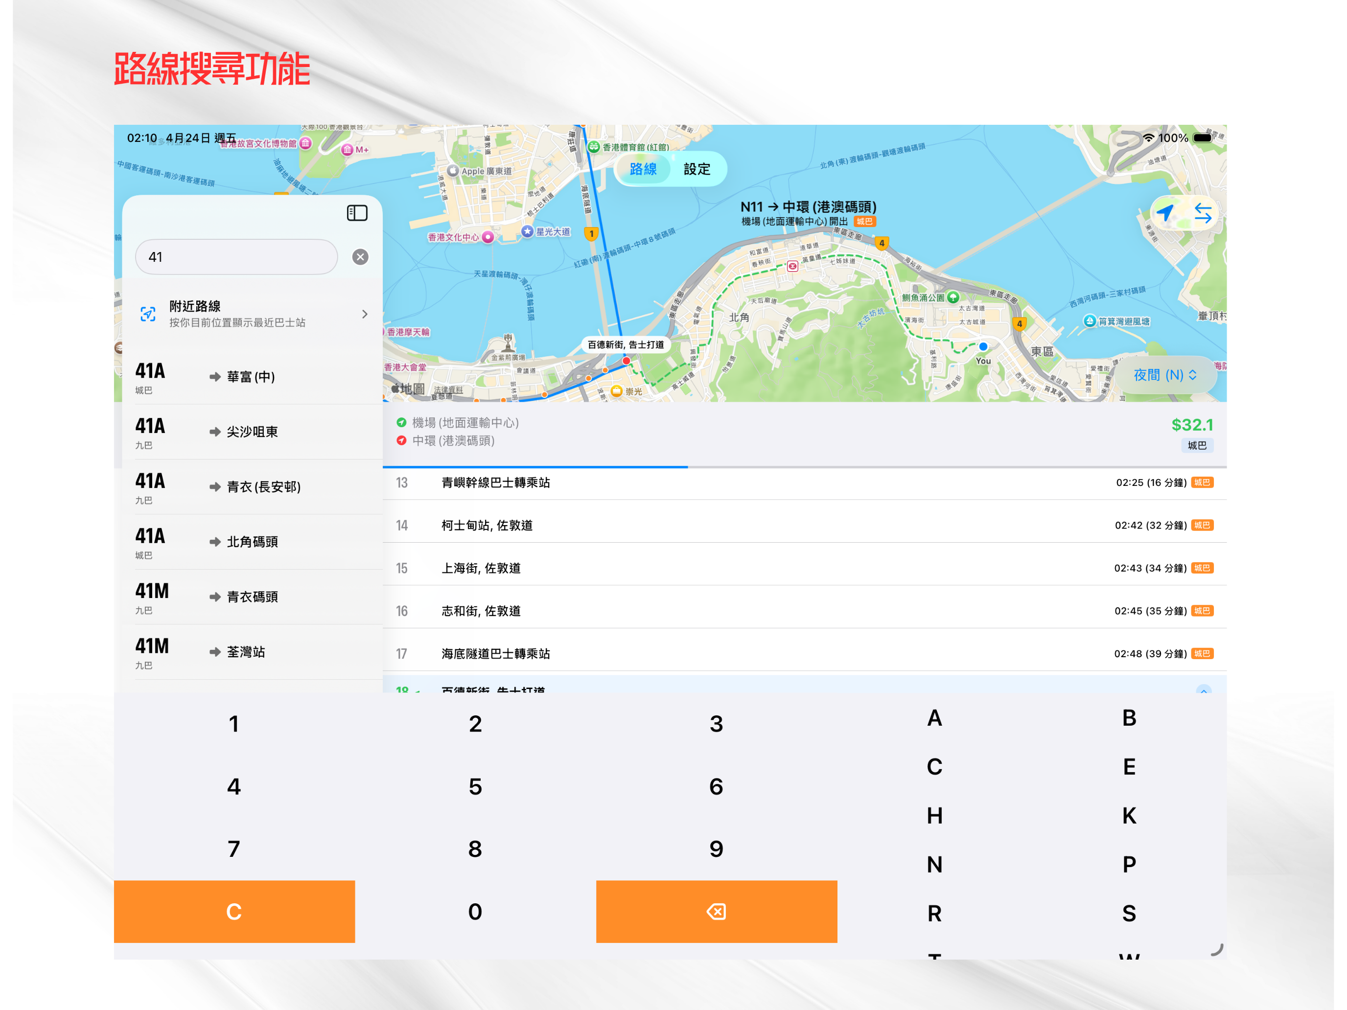The image size is (1347, 1010).
Task: Tap letter key P
Action: pos(1129,865)
